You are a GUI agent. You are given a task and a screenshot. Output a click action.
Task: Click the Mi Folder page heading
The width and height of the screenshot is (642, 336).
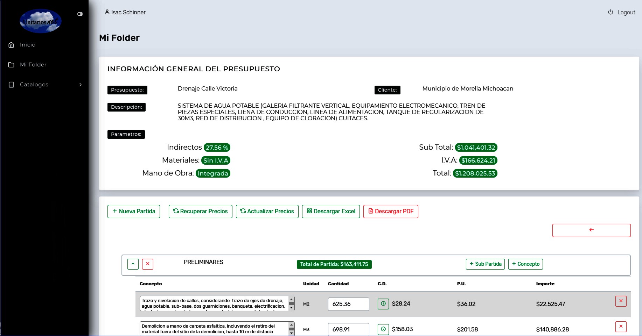(x=119, y=38)
